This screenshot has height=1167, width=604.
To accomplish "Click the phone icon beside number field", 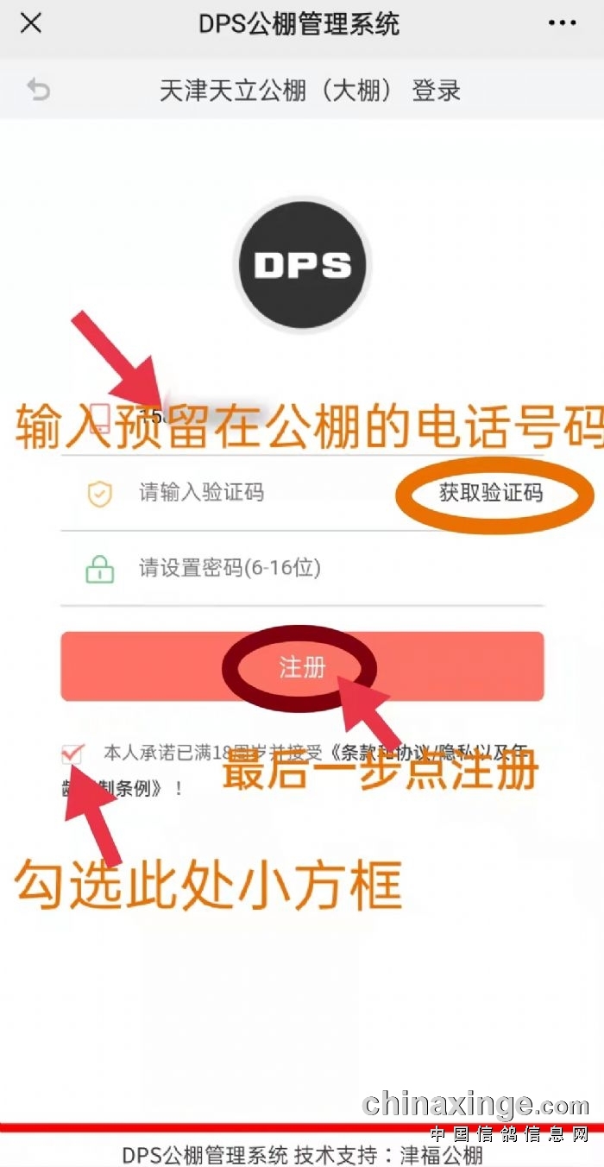I will pyautogui.click(x=100, y=419).
